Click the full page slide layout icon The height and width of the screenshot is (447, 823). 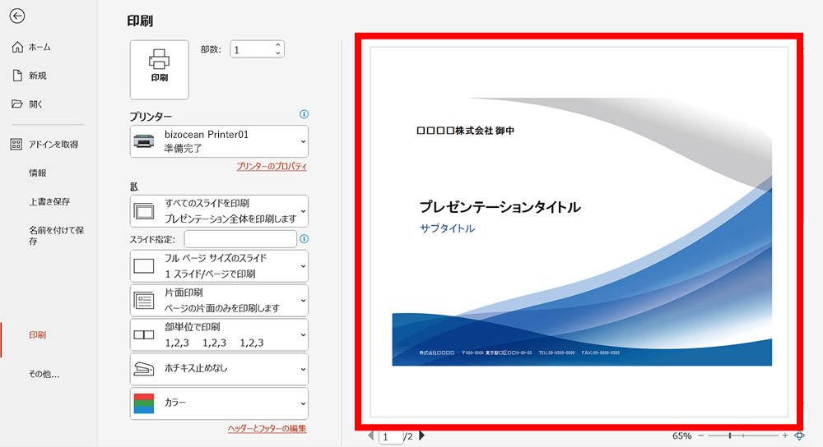pyautogui.click(x=144, y=266)
